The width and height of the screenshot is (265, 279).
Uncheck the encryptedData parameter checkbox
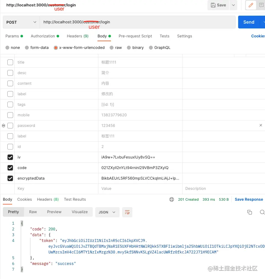tap(10, 178)
